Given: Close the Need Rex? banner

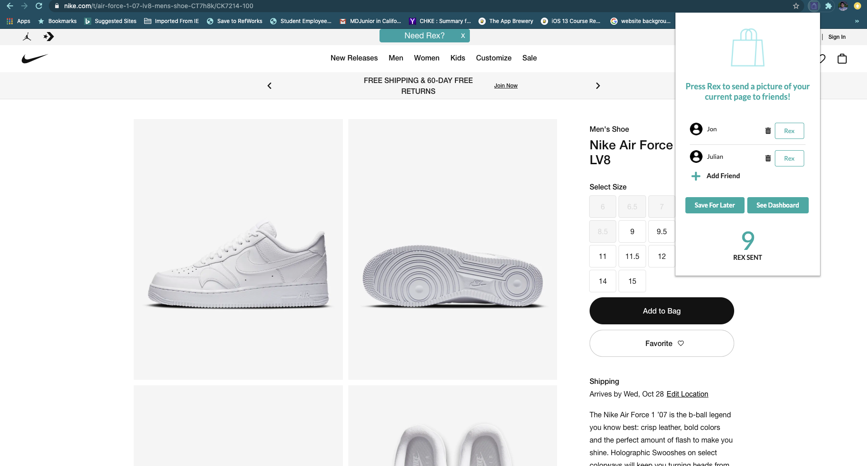Looking at the screenshot, I should pos(463,36).
